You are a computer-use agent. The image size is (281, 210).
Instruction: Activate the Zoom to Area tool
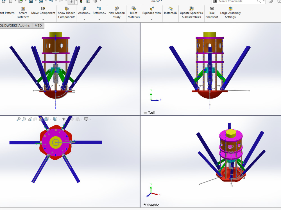pyautogui.click(x=24, y=119)
